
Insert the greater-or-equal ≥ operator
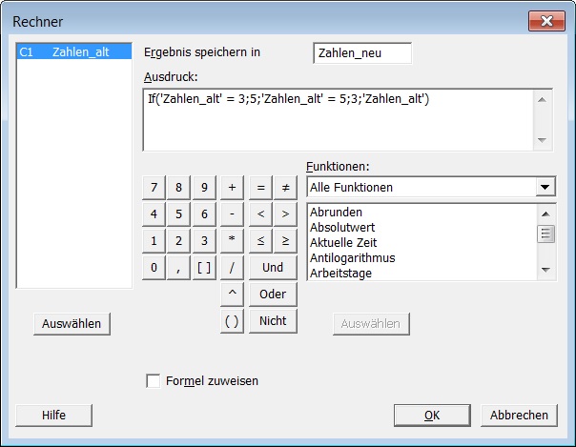[x=285, y=241]
